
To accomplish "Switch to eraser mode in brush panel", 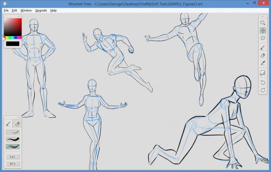I will click(17, 124).
